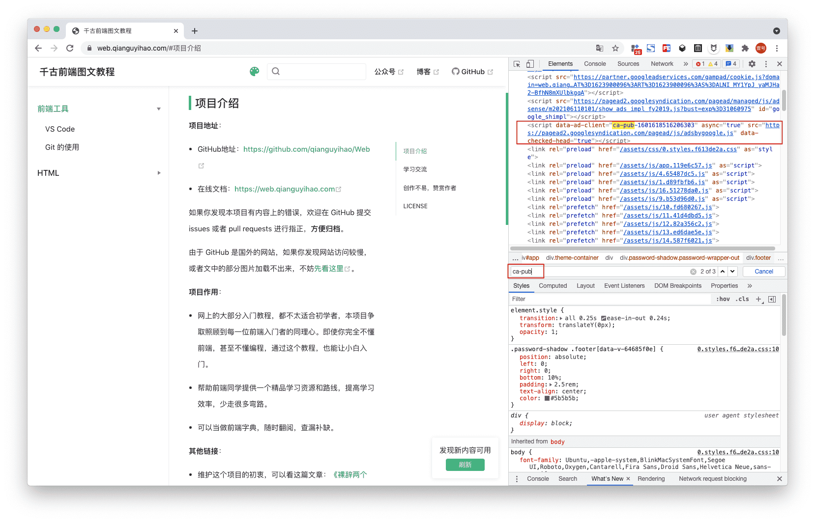This screenshot has width=815, height=522.
Task: Close the What's New drawer tab
Action: coord(628,479)
